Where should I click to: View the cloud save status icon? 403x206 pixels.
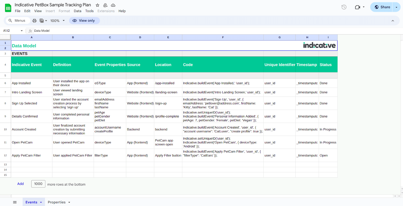(113, 5)
